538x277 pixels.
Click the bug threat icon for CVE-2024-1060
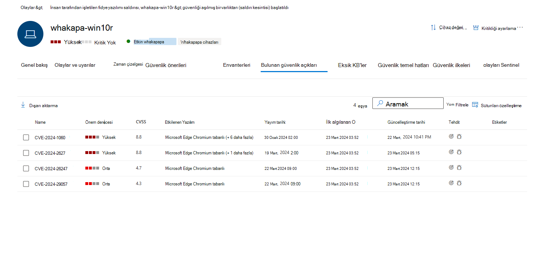[459, 136]
